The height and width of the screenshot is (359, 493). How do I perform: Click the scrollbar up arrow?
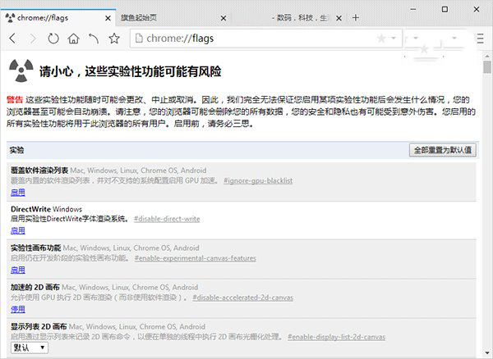[x=487, y=56]
